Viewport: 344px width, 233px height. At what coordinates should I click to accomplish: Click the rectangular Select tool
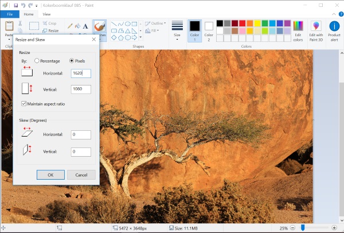click(34, 26)
